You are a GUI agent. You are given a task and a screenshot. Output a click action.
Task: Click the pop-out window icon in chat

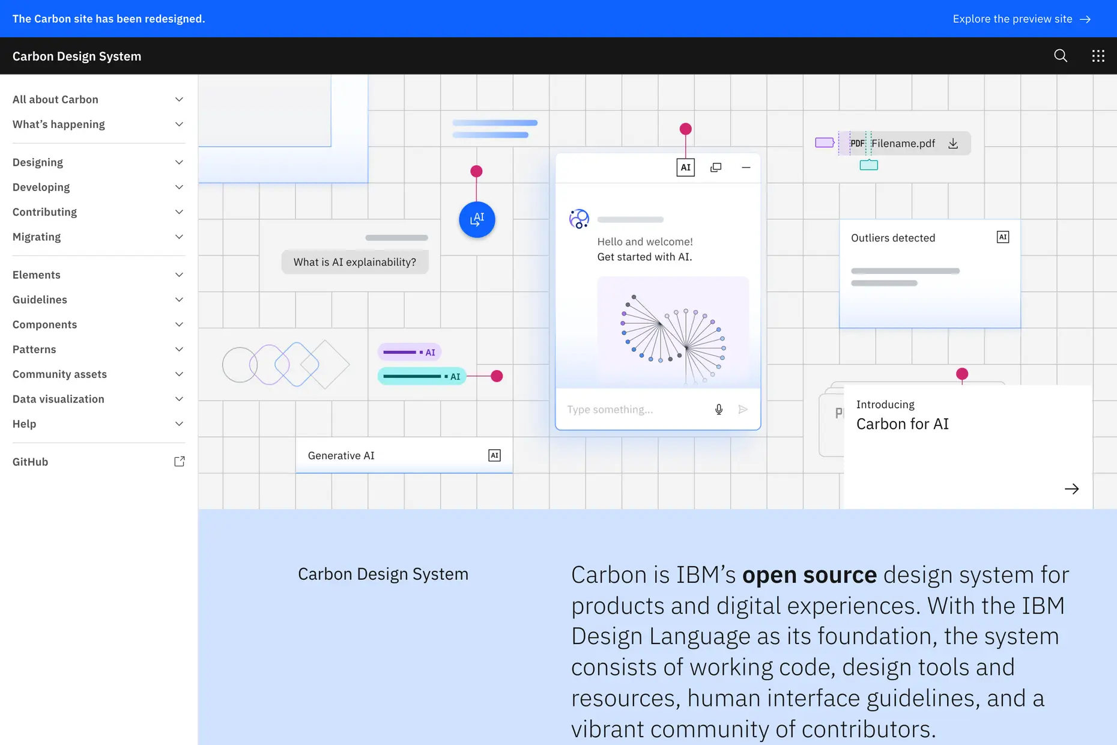click(x=716, y=168)
